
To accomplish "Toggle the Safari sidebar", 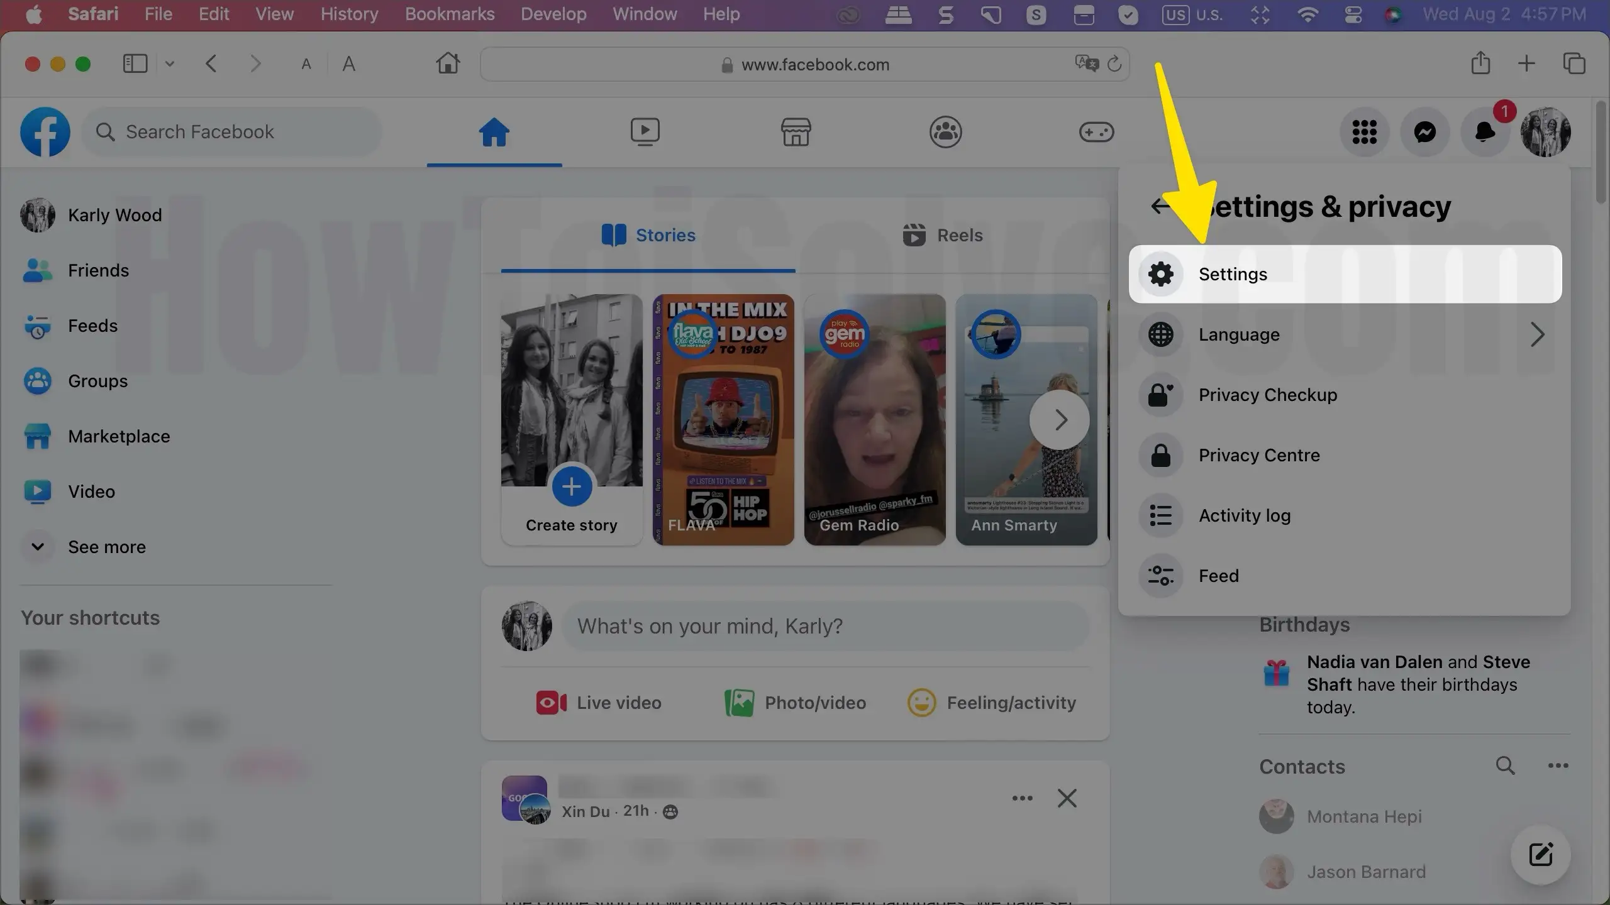I will (x=135, y=63).
